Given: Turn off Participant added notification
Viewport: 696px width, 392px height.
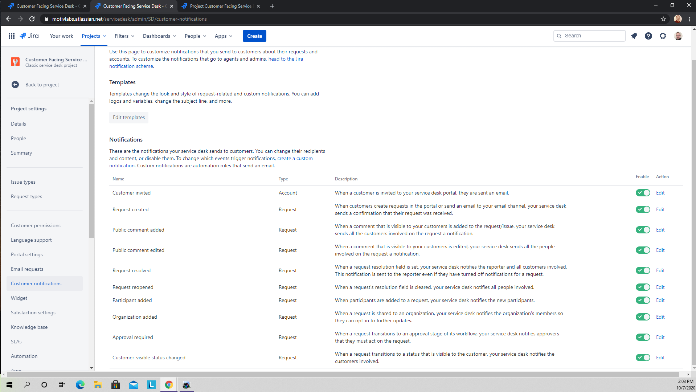Looking at the screenshot, I should coord(643,300).
